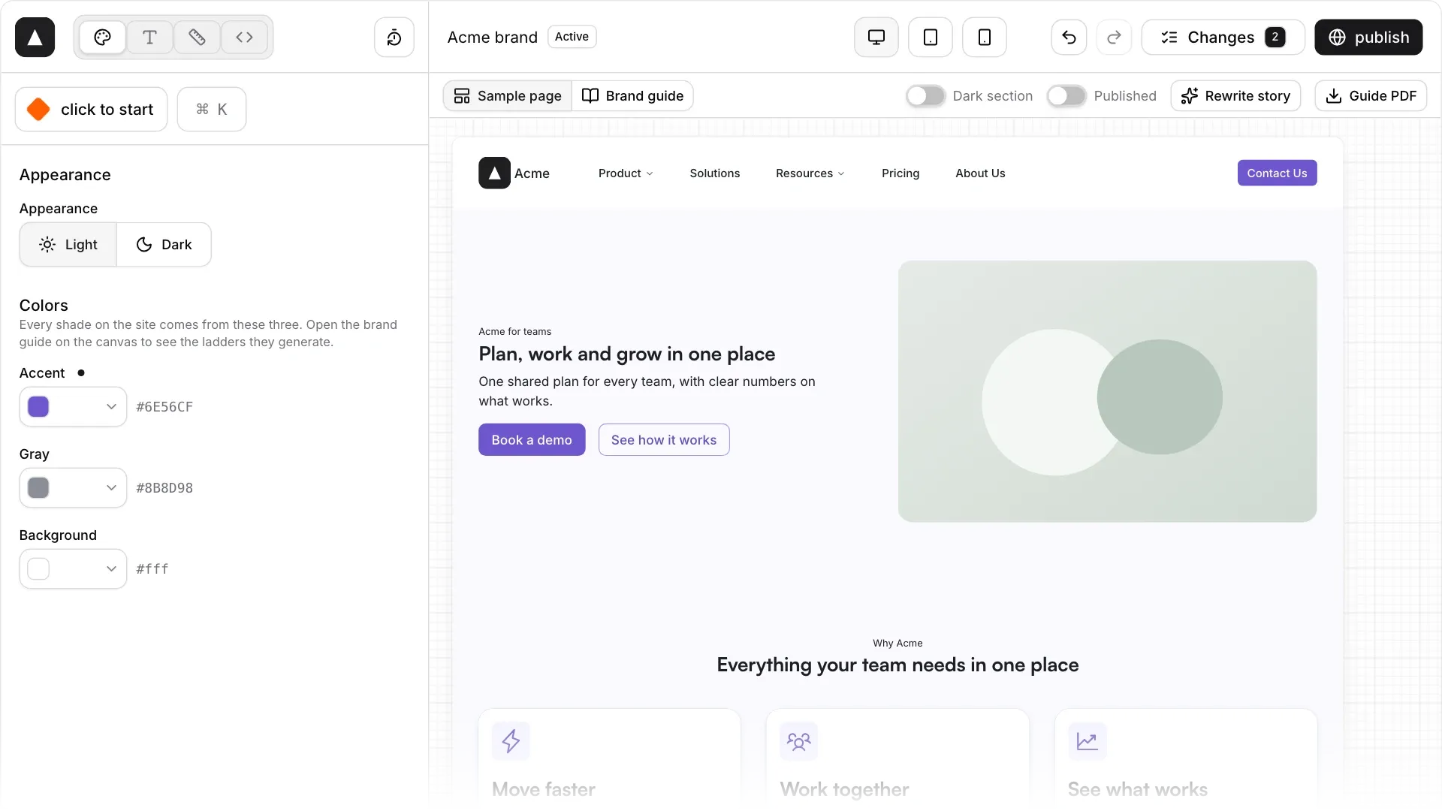
Task: Select tablet preview device
Action: (931, 37)
